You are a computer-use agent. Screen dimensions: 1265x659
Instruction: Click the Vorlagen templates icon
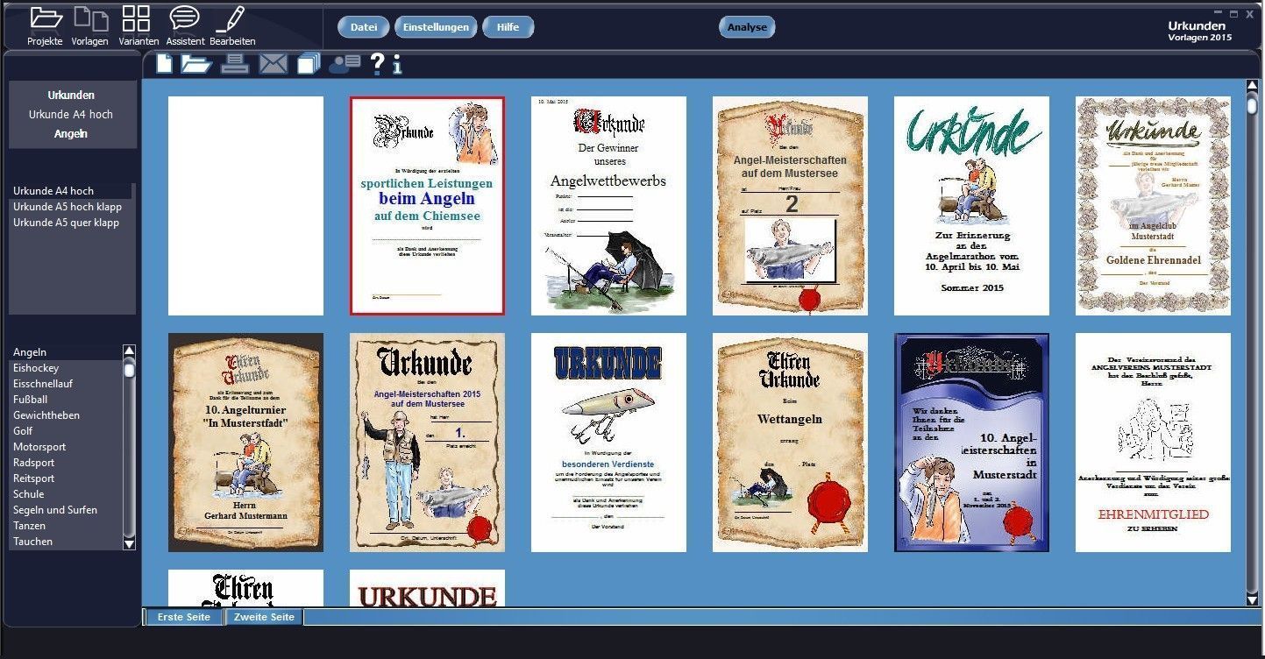(89, 19)
